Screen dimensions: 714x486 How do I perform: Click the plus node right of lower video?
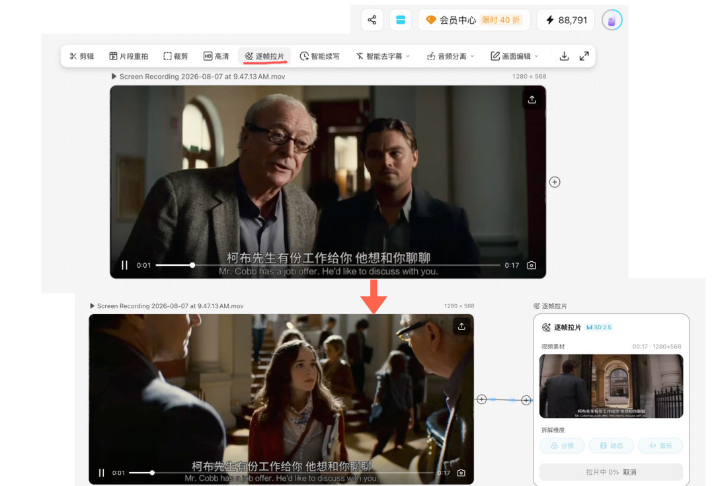[x=482, y=399]
